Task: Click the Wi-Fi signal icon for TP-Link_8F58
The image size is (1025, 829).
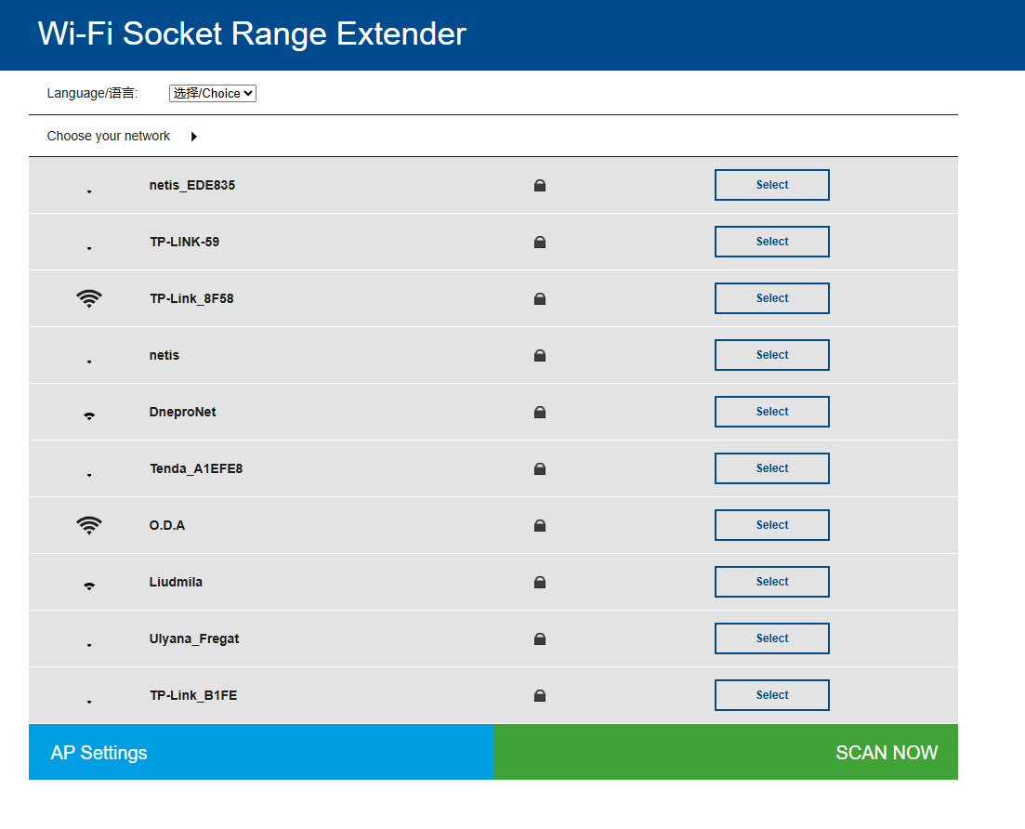Action: pos(89,298)
